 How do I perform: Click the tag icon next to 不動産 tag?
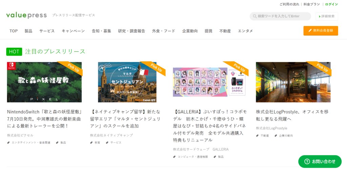pos(258,135)
